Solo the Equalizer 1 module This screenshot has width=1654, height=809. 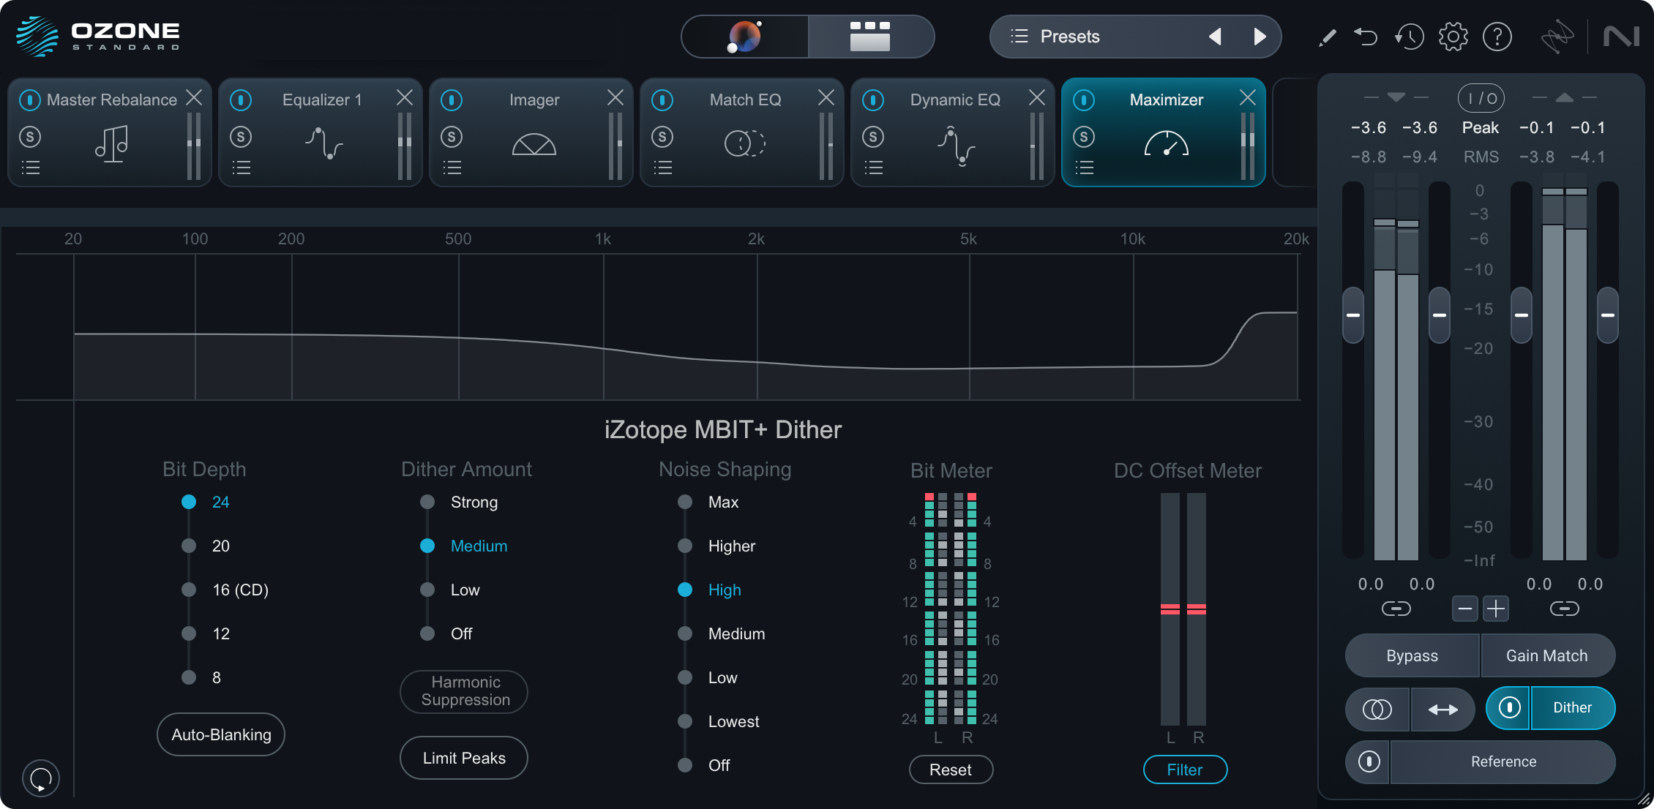point(242,137)
